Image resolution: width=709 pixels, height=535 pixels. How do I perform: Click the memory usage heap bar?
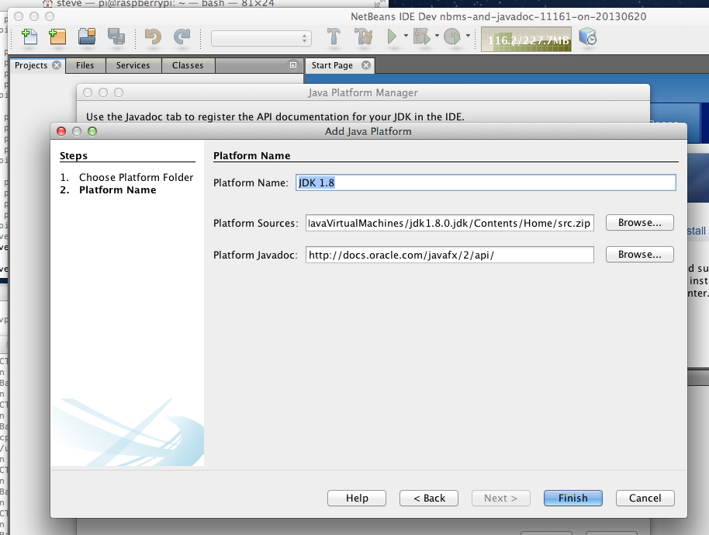pos(527,37)
